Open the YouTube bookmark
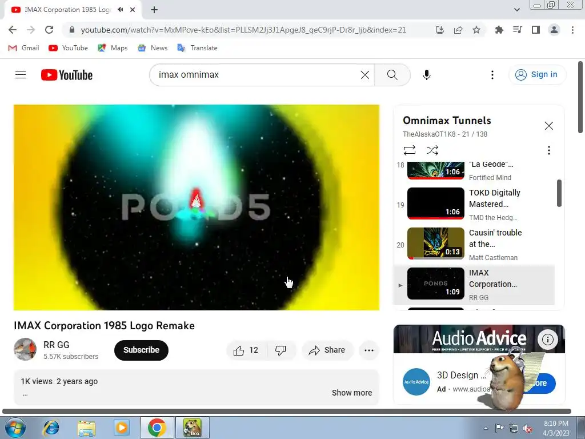The width and height of the screenshot is (585, 439). [x=69, y=48]
